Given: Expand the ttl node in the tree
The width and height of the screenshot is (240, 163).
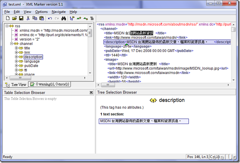Looking at the screenshot, I should coord(16,70).
